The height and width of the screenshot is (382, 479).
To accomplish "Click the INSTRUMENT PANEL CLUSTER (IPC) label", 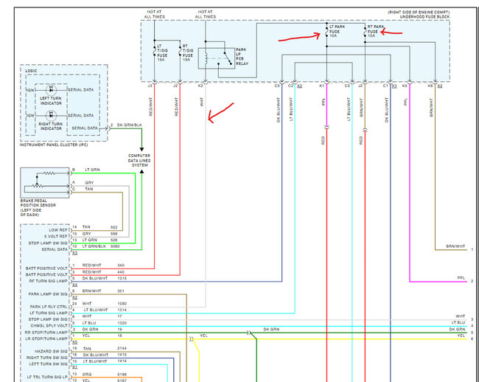I will [x=54, y=145].
